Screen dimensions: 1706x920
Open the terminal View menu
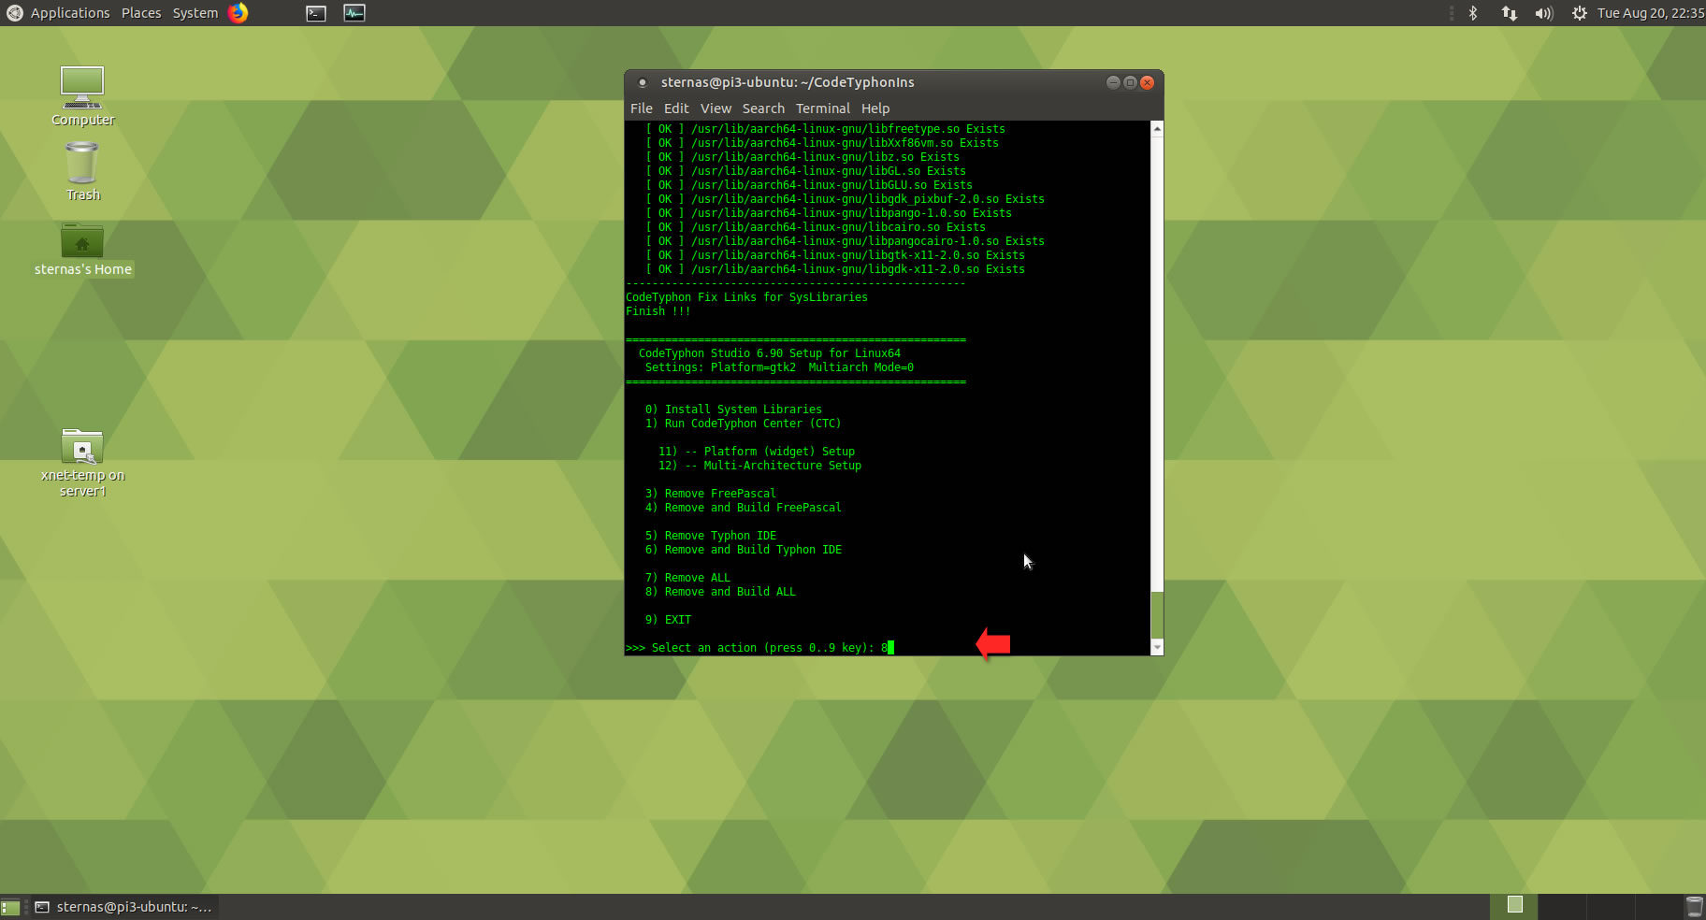tap(716, 108)
